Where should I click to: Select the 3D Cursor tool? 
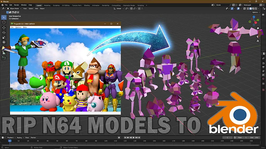pos(4,22)
